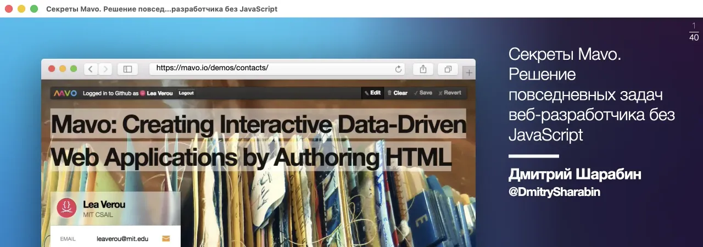
Task: Click the Revert button in Mavo bar
Action: [x=450, y=93]
